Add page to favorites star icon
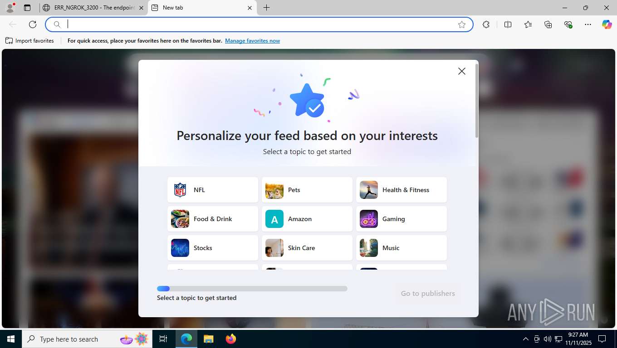617x348 pixels. point(462,24)
